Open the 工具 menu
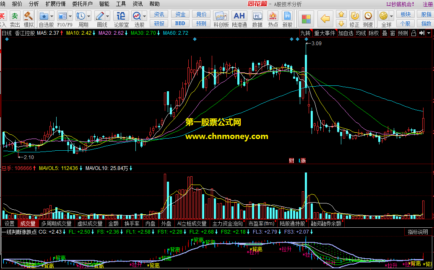This screenshot has width=434, height=270. point(121,4)
